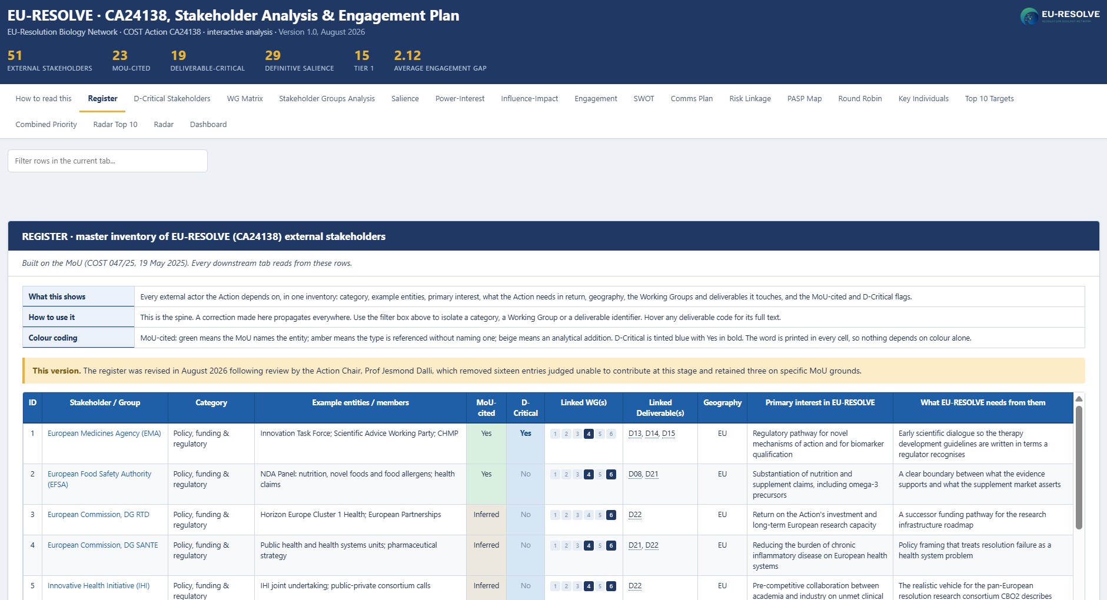
Task: Click the table's vertical scrollbar thumb
Action: pyautogui.click(x=1079, y=468)
